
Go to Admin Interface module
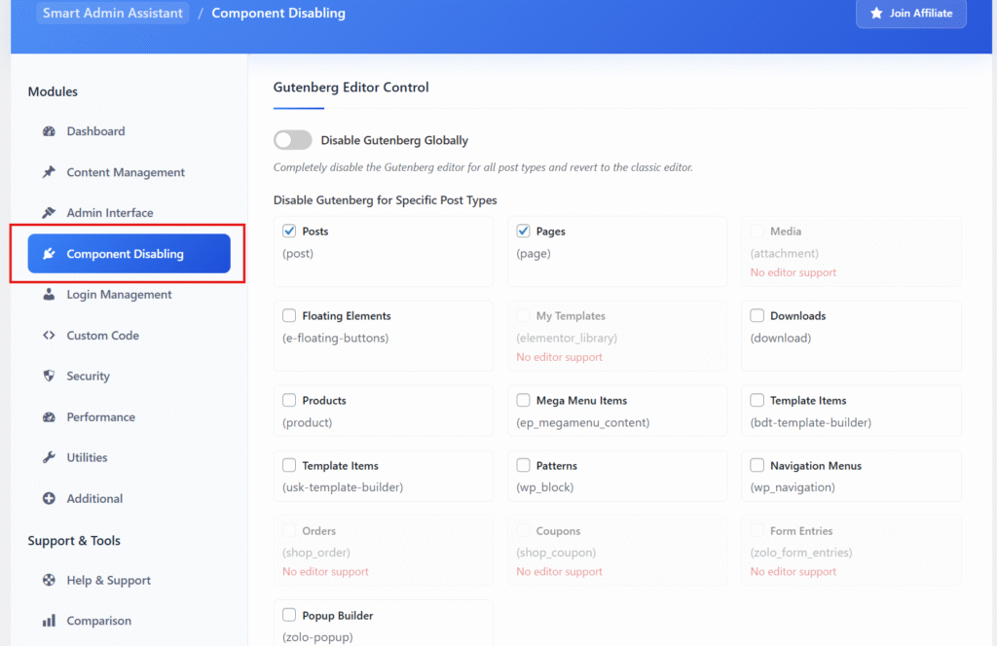click(x=129, y=213)
